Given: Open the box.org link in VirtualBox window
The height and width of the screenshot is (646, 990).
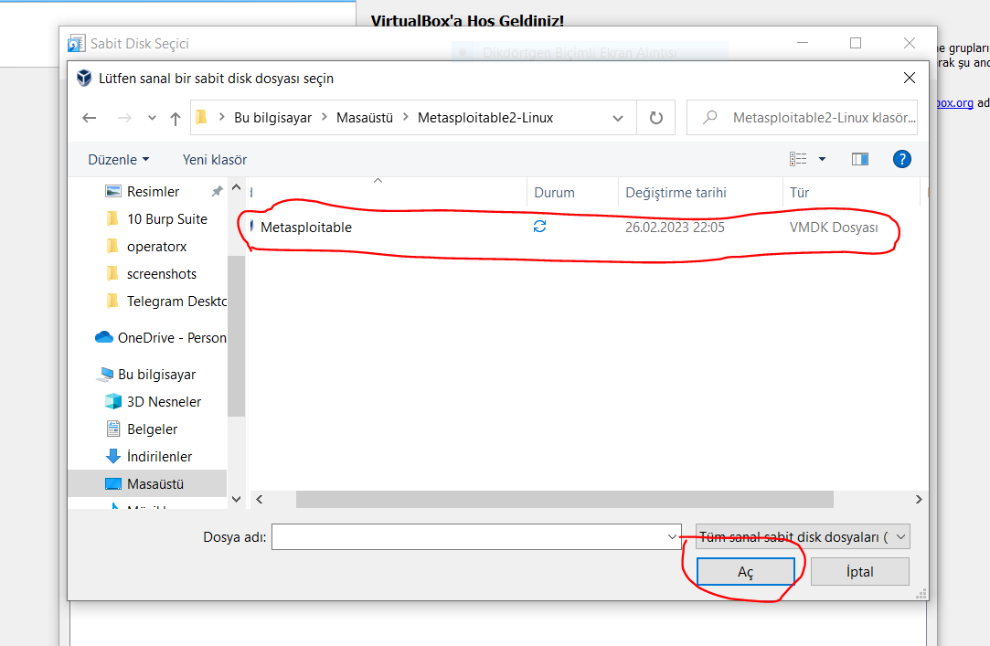Looking at the screenshot, I should click(x=954, y=103).
